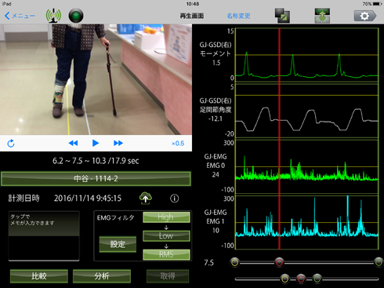Tap the wireless sensor connection icon
384x288 pixels.
[x=53, y=16]
